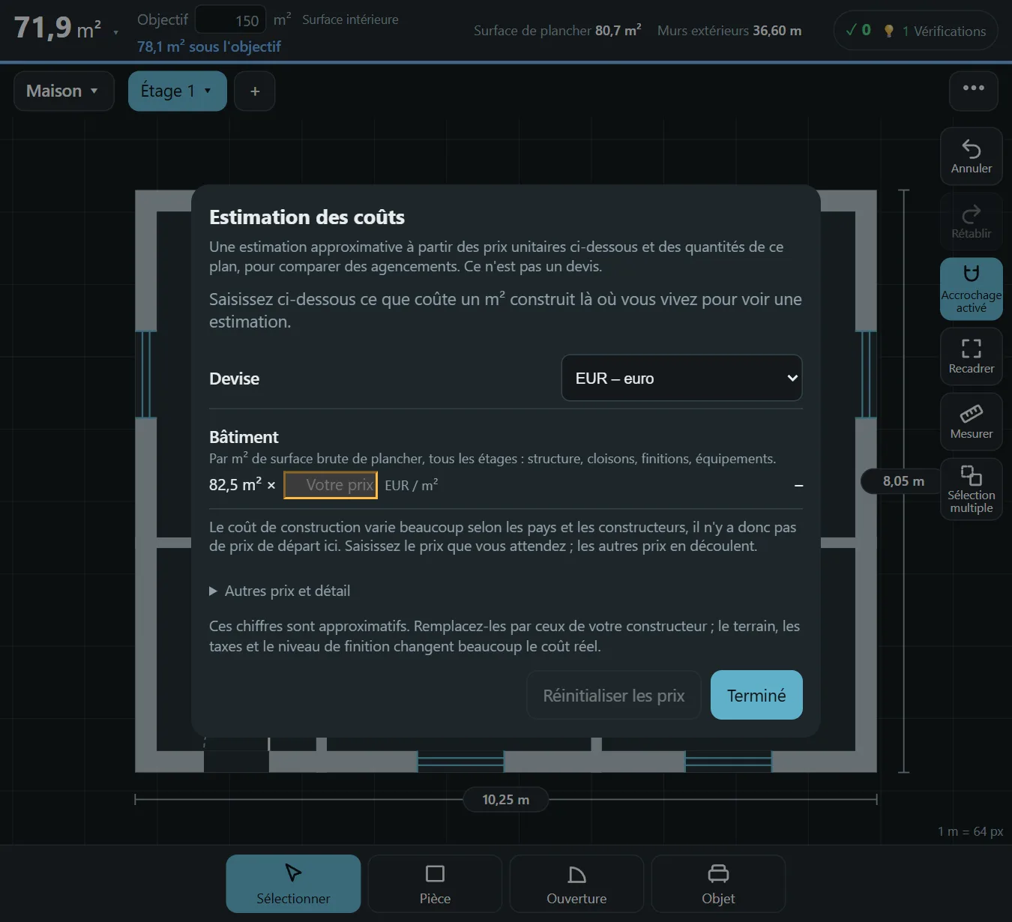Viewport: 1012px width, 922px height.
Task: Click the 8,05 m height dimension label
Action: pyautogui.click(x=903, y=481)
